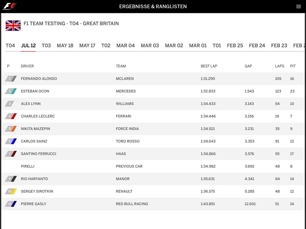Viewport: 306px width, 229px height.
Task: Click Mercedes teal position 2 badge
Action: [x=11, y=91]
